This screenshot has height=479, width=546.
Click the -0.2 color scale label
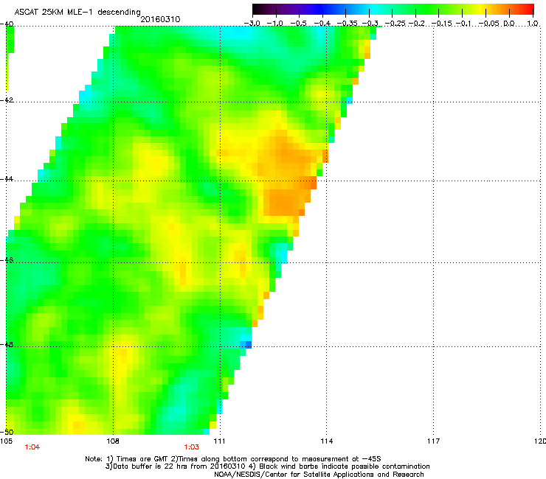(x=417, y=24)
